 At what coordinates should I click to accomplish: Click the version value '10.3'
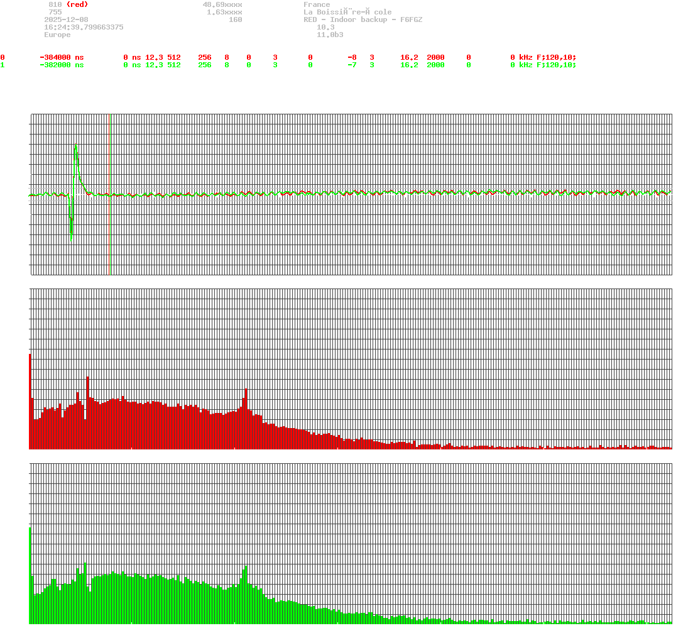(325, 27)
